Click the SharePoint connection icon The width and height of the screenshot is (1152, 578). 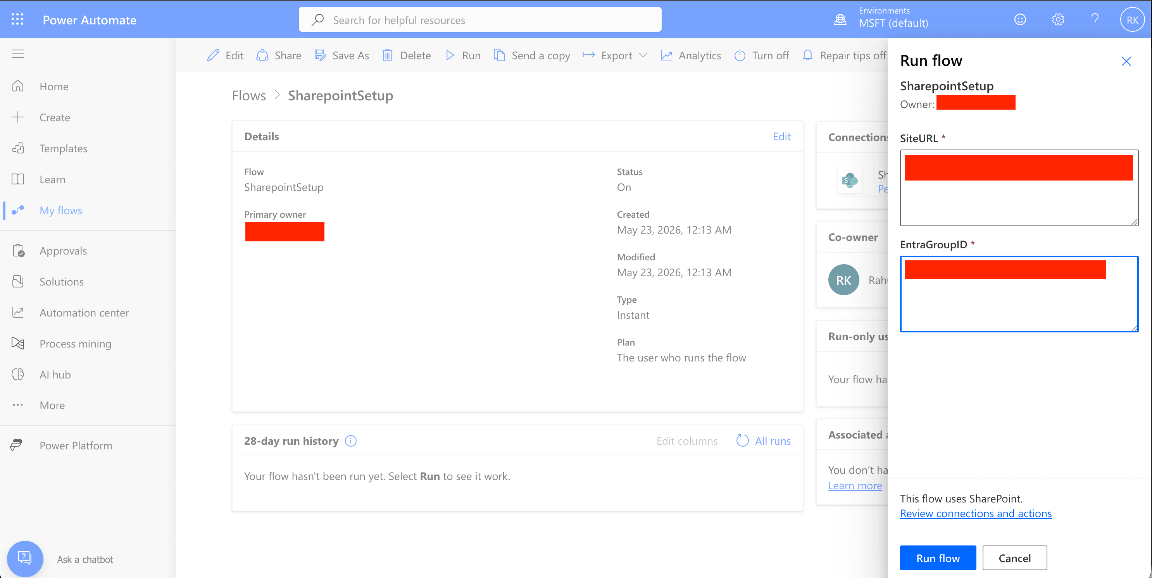pyautogui.click(x=850, y=181)
